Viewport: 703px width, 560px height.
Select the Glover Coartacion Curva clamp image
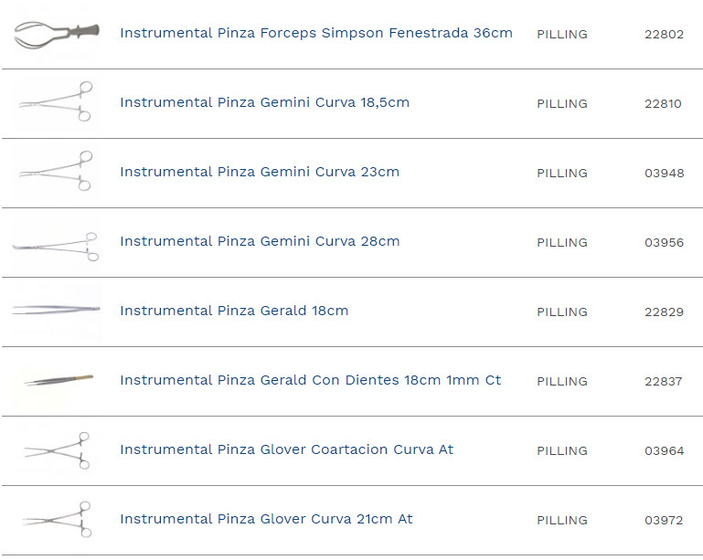57,450
